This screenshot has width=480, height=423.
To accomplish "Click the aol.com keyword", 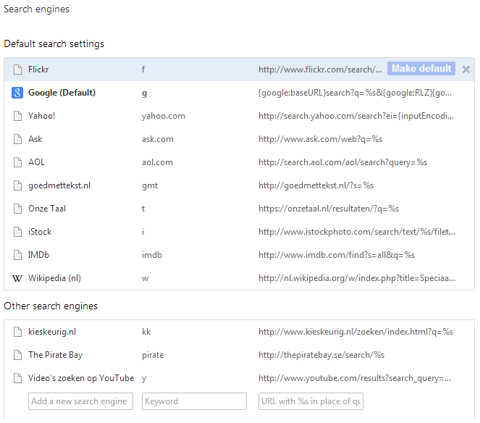I will pos(157,162).
